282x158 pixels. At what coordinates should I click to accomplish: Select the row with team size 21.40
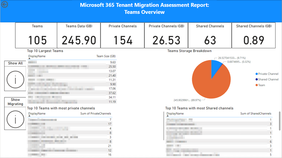[x=72, y=76]
